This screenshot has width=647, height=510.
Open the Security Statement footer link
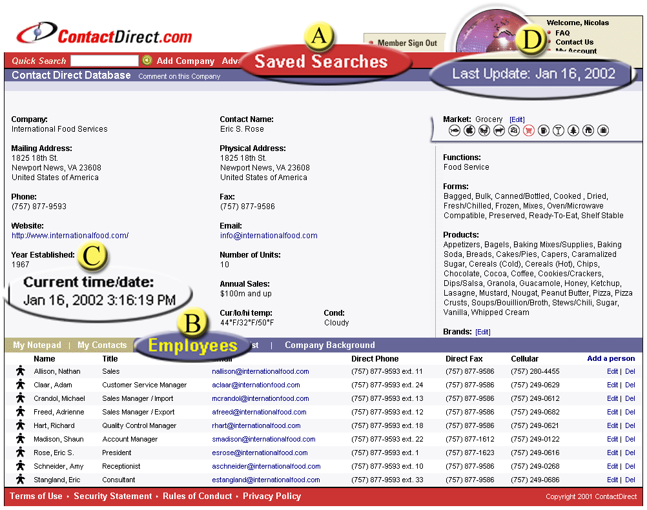click(112, 496)
